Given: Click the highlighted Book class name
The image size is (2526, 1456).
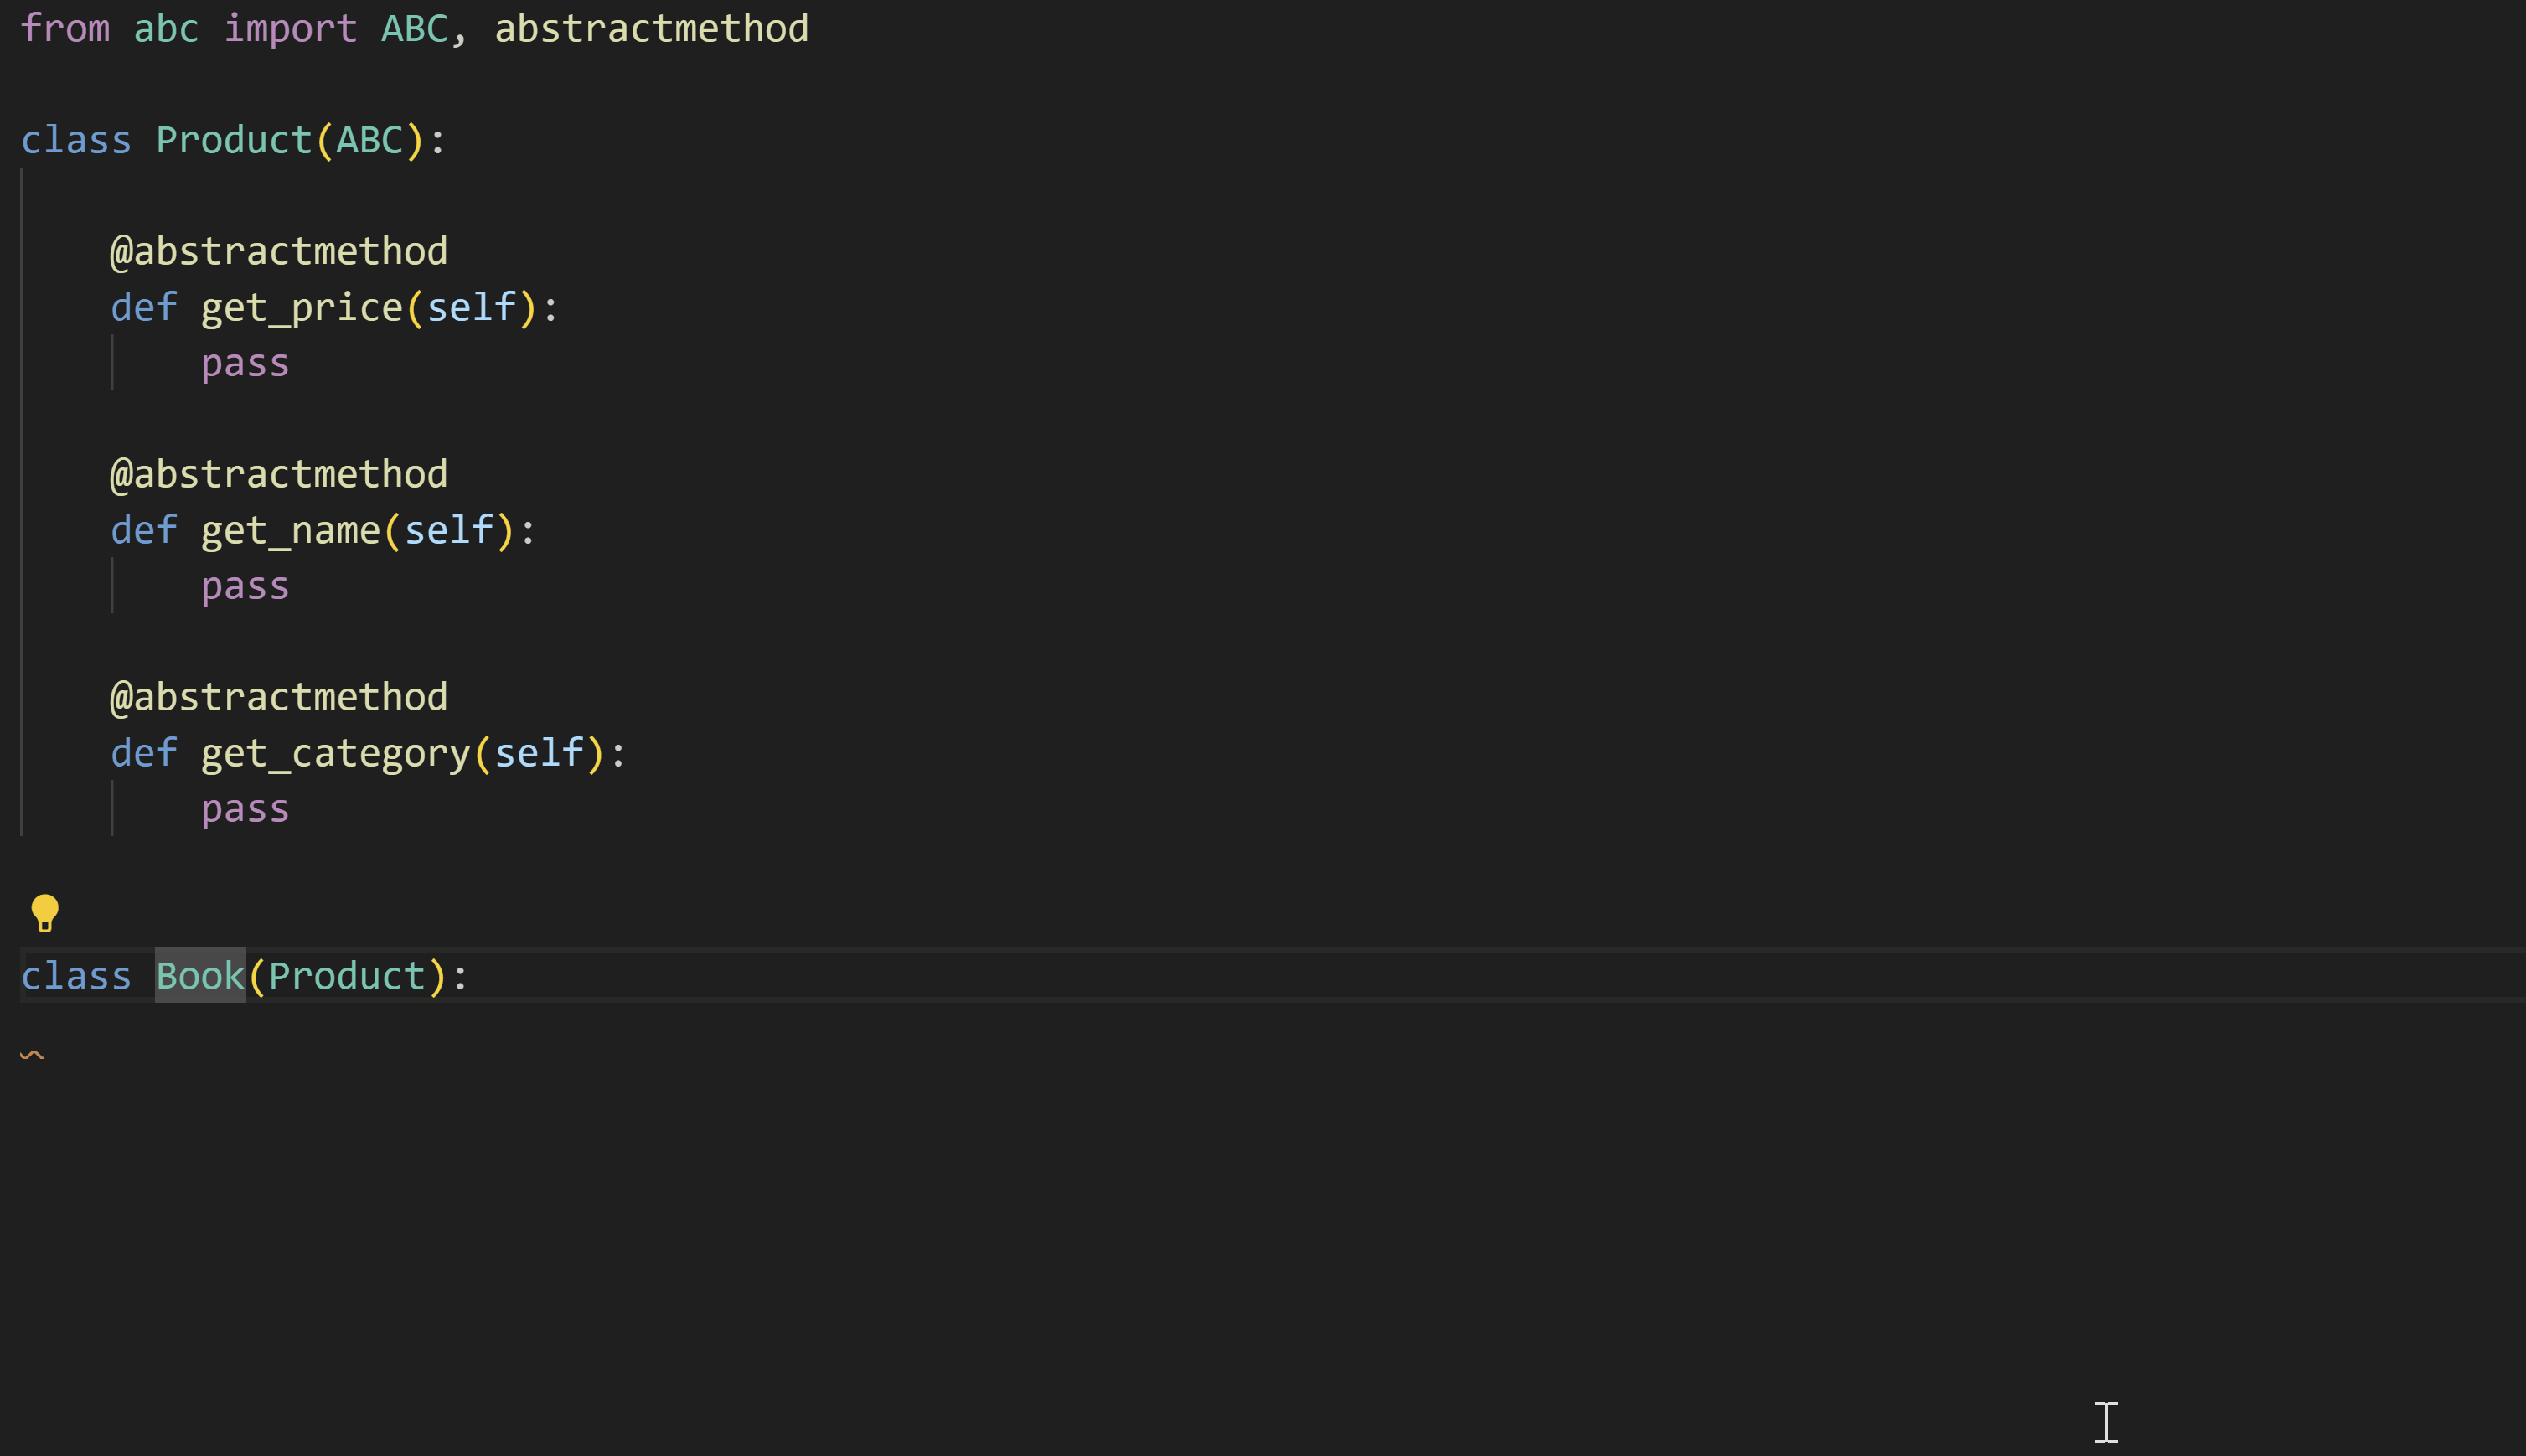Looking at the screenshot, I should coord(200,976).
